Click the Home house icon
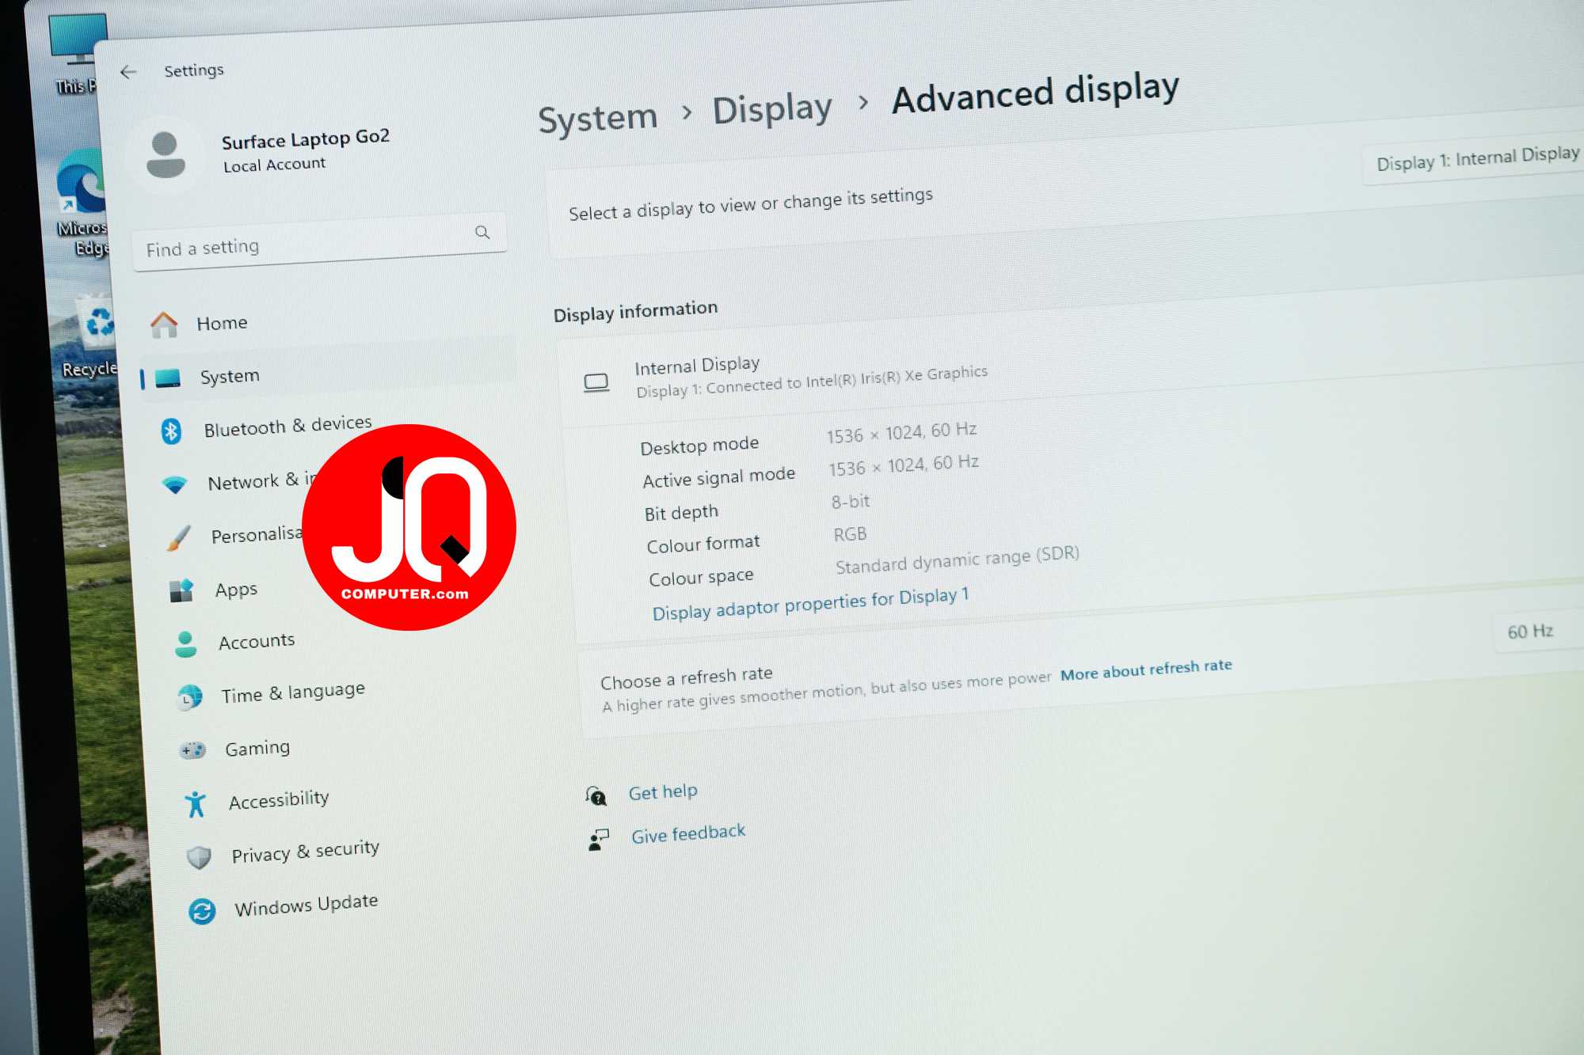Image resolution: width=1584 pixels, height=1055 pixels. point(164,324)
